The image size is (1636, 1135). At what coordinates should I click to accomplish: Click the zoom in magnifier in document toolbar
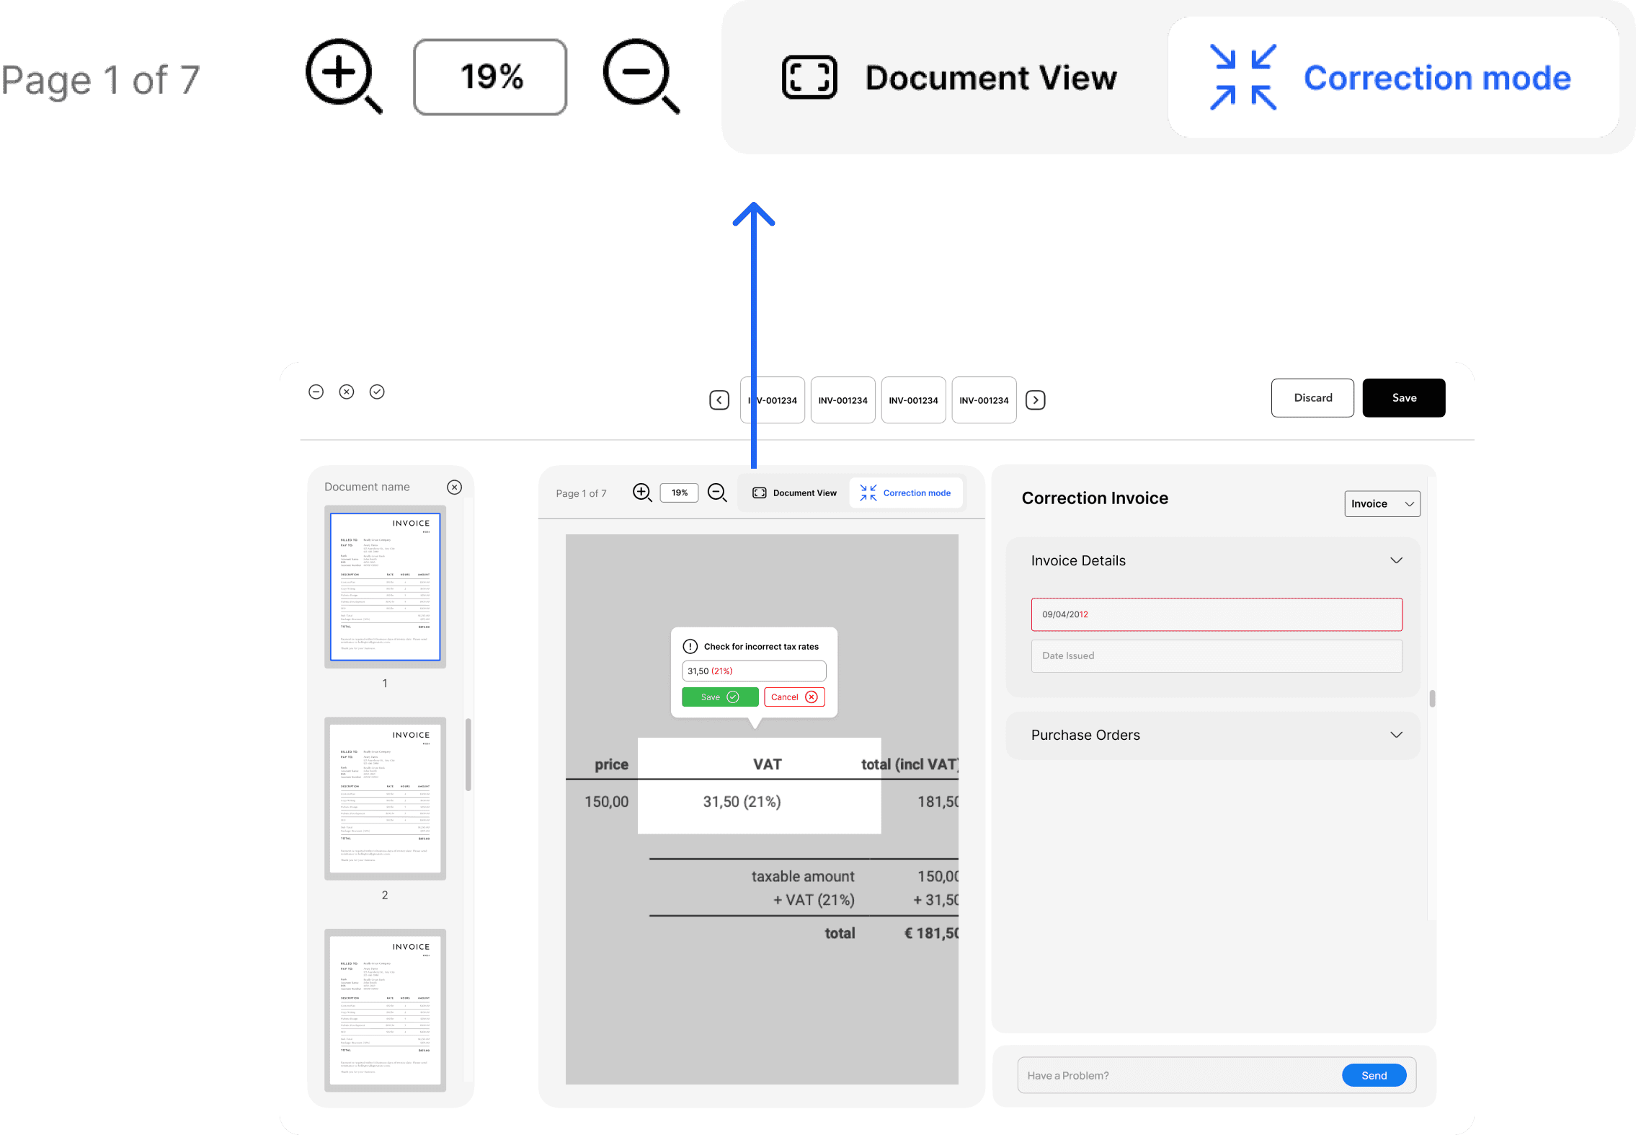(x=641, y=493)
